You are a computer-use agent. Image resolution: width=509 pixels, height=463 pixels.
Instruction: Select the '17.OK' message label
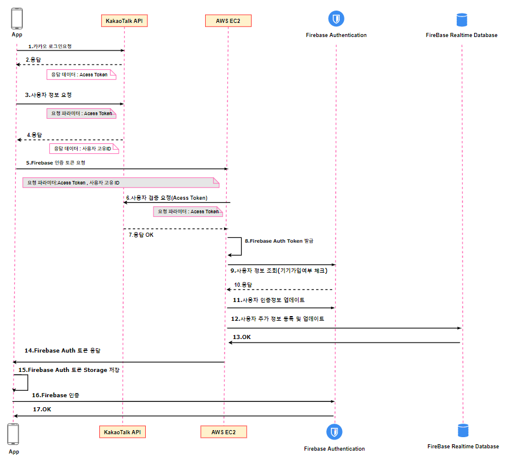tap(42, 410)
